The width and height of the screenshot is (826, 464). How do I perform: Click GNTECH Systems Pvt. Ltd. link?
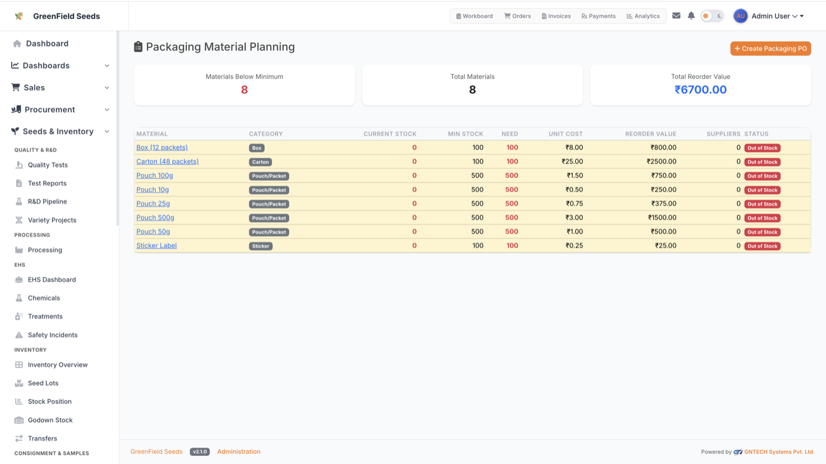pos(779,452)
